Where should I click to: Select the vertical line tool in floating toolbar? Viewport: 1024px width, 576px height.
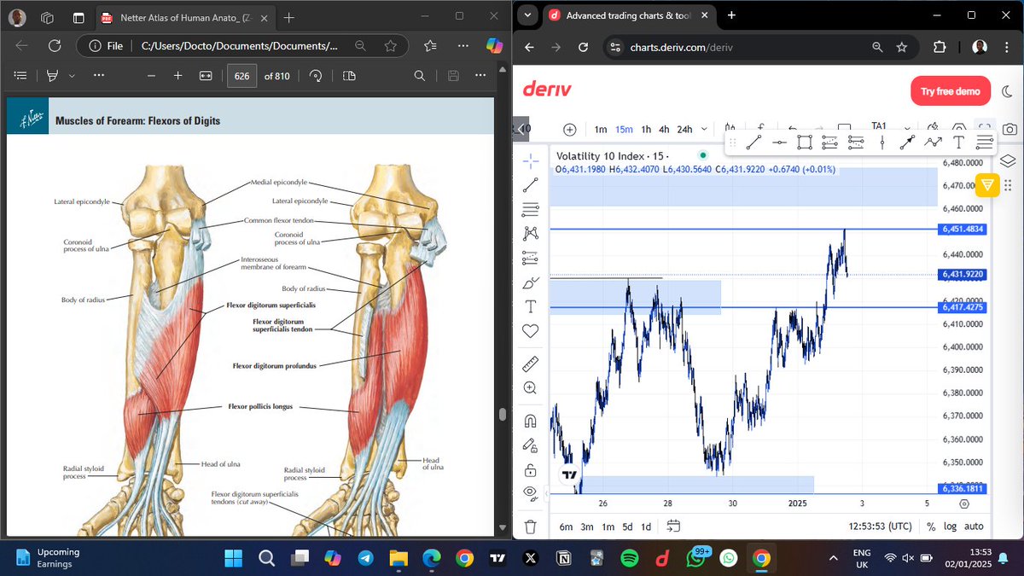[x=882, y=143]
